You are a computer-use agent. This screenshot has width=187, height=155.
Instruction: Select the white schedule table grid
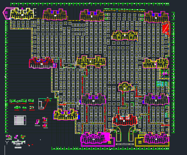(20, 120)
